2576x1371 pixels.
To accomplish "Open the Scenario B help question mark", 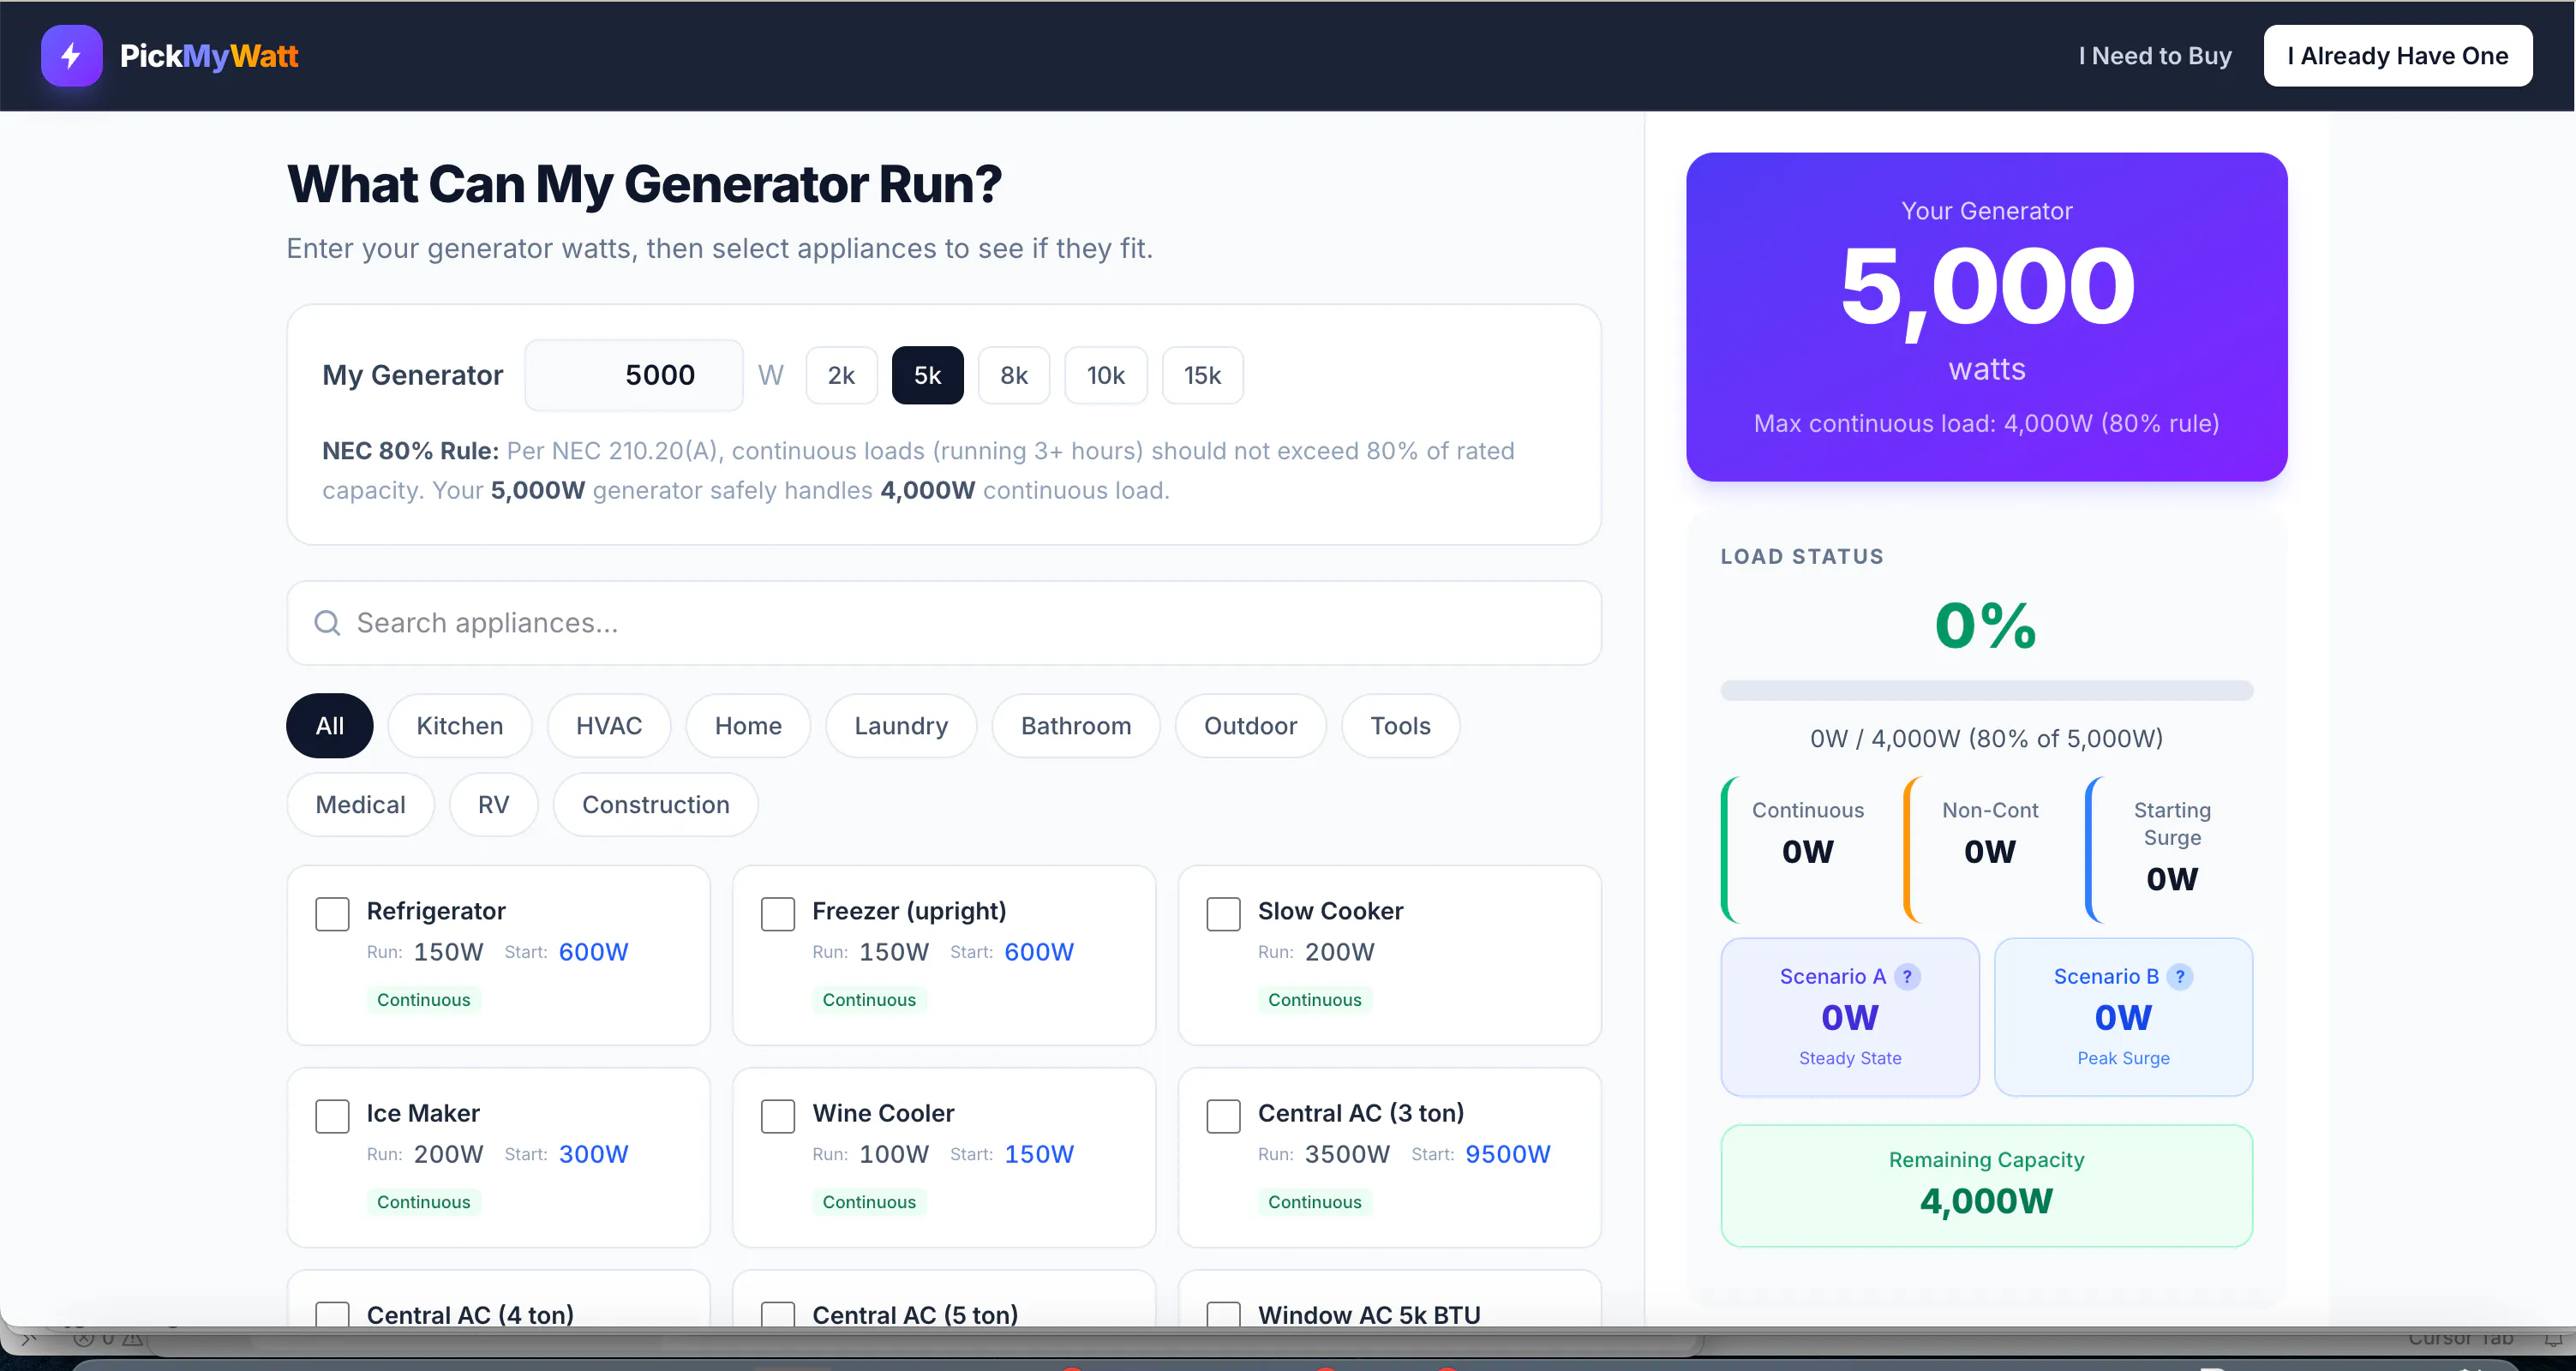I will point(2180,976).
